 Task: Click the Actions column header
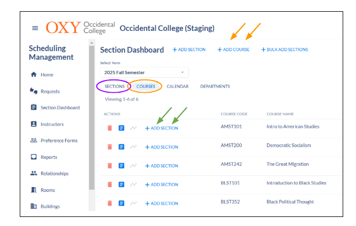[x=112, y=114]
